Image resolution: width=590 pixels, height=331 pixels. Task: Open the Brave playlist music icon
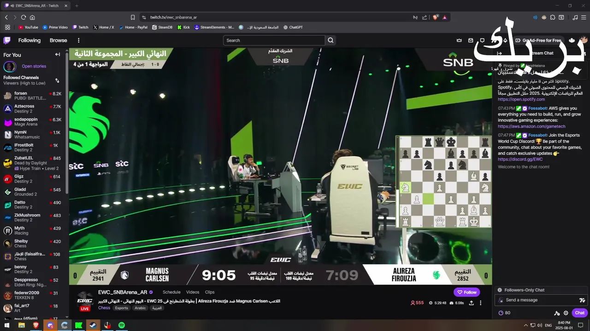coord(575,17)
